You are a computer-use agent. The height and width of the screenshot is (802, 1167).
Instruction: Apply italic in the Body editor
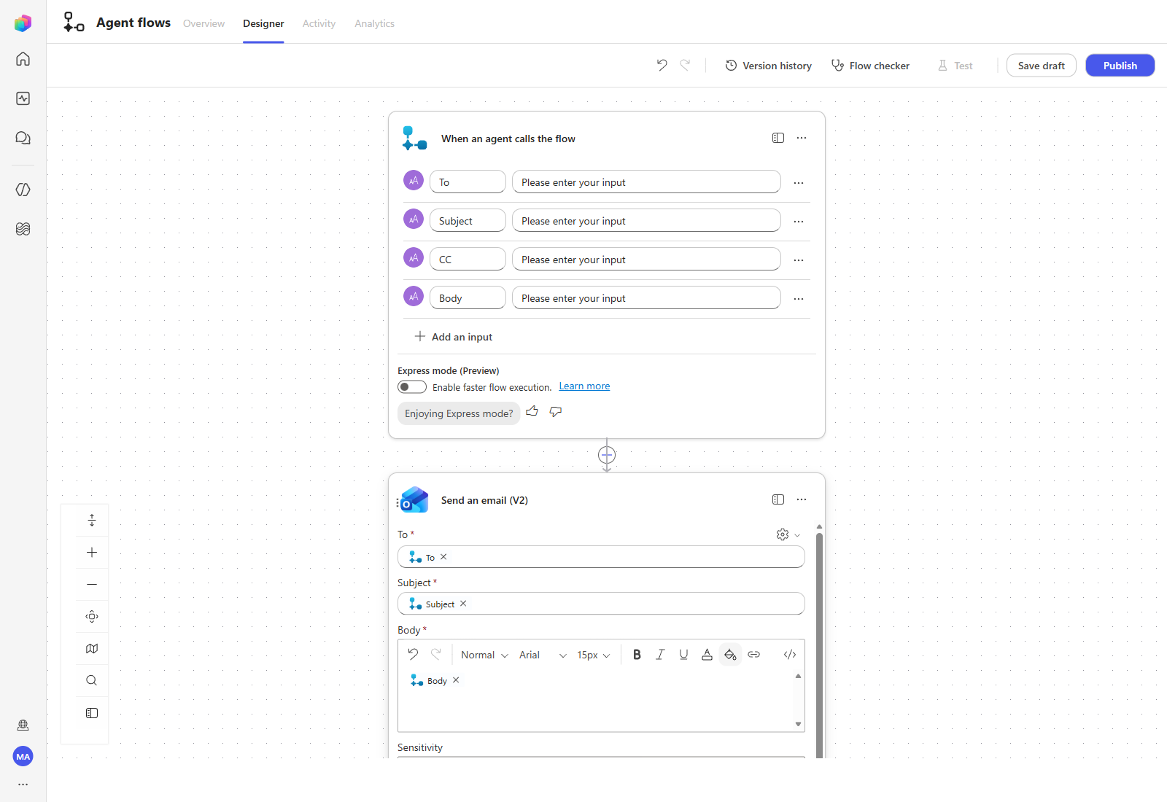pyautogui.click(x=660, y=655)
